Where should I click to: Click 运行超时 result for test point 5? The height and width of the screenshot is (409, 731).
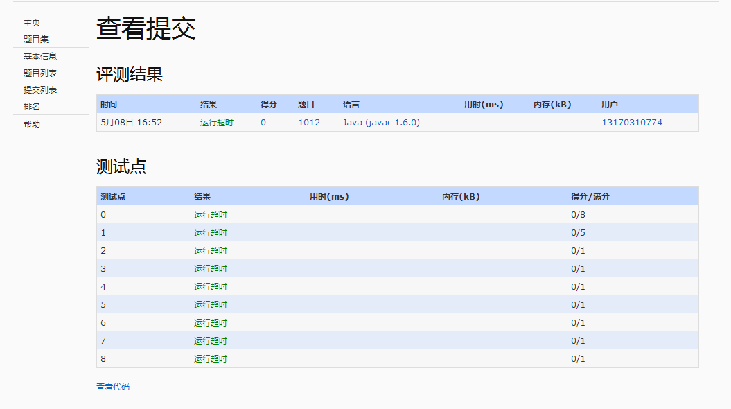tap(211, 304)
